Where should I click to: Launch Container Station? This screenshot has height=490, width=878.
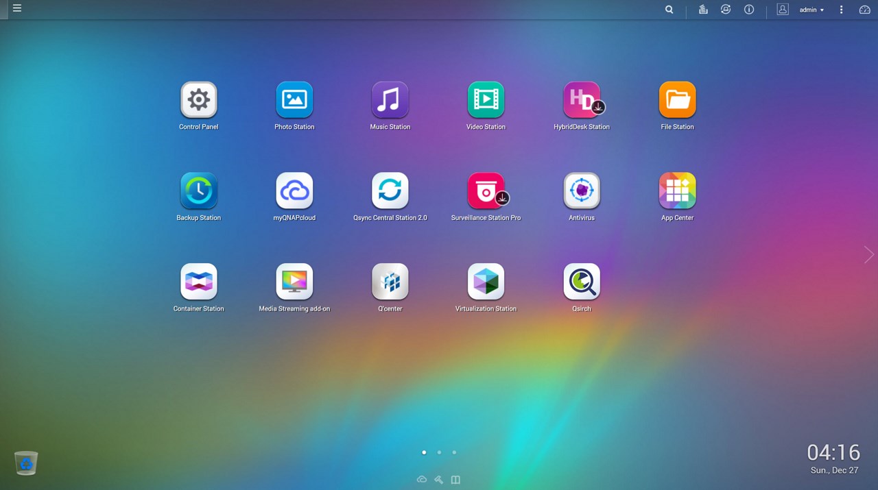point(199,282)
